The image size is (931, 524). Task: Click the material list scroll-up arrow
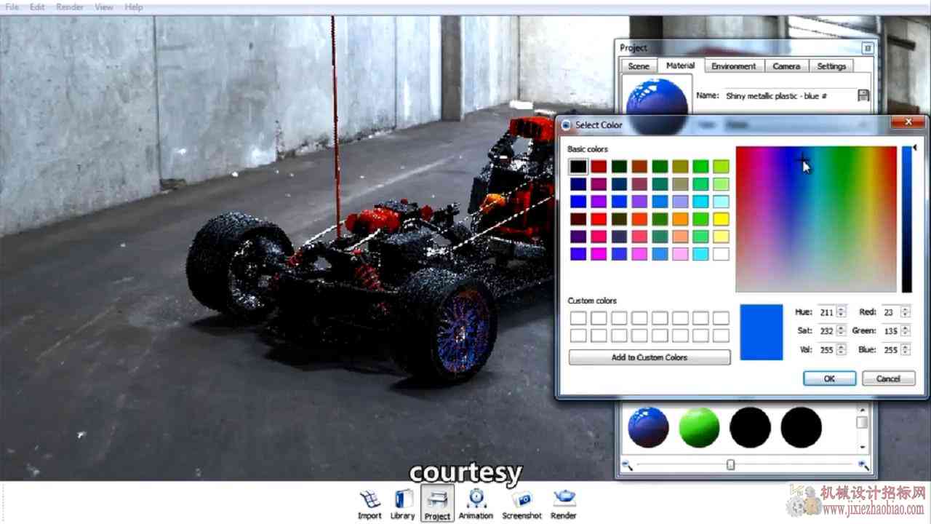click(863, 409)
